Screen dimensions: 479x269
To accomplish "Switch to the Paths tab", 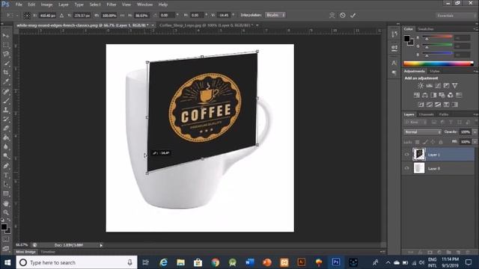I will tap(444, 114).
